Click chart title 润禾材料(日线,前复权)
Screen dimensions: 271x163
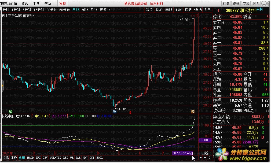pos(18,15)
